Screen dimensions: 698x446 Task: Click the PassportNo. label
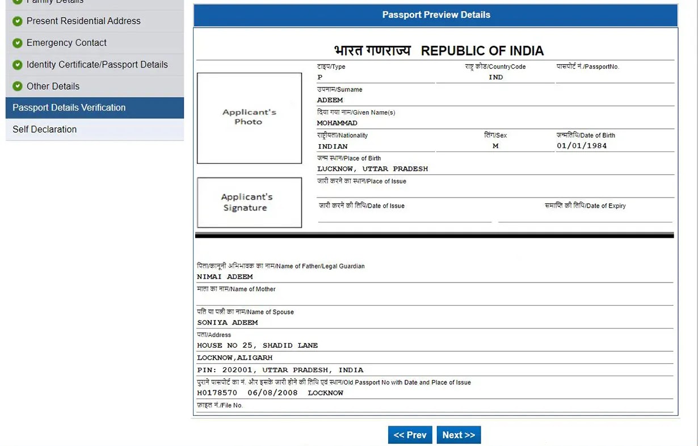(588, 67)
